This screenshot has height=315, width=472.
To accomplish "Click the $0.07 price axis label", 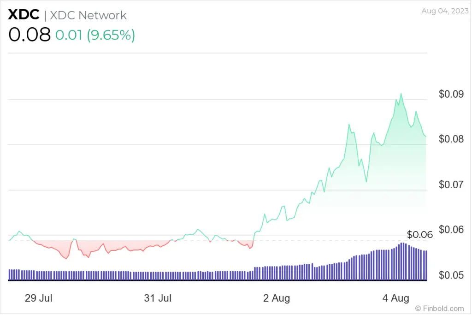I will [451, 185].
